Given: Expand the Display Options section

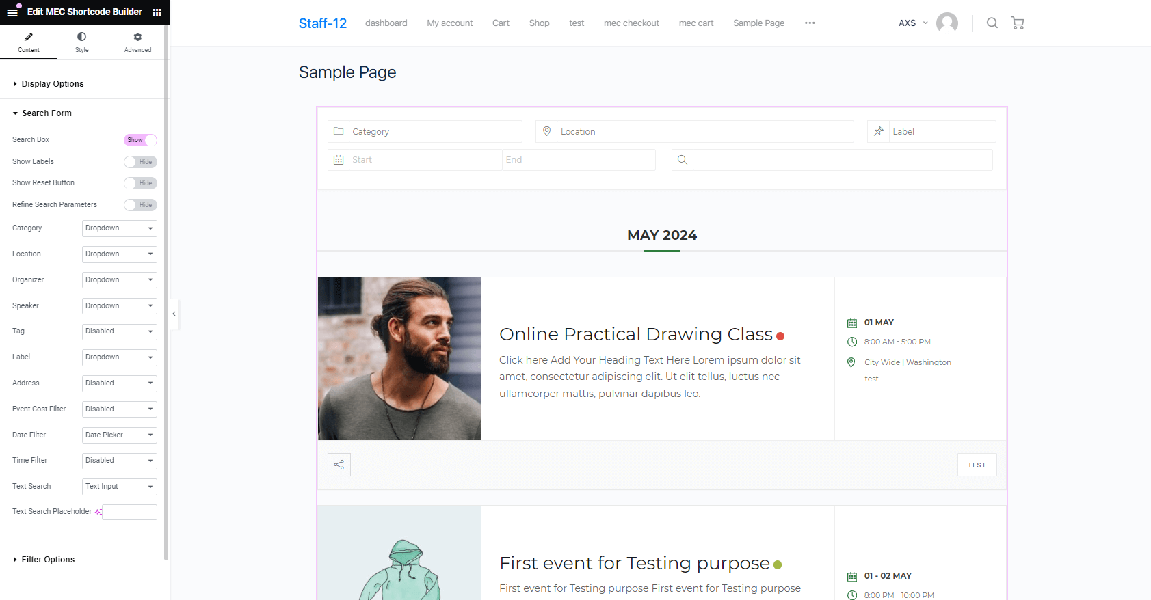Looking at the screenshot, I should [x=53, y=84].
